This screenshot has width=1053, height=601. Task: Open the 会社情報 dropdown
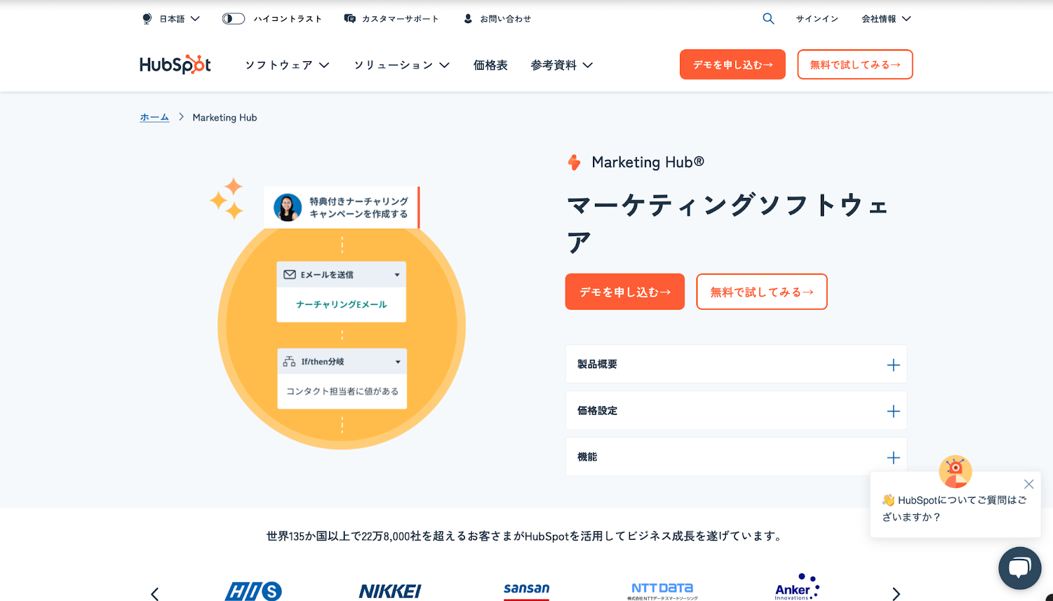coord(886,18)
